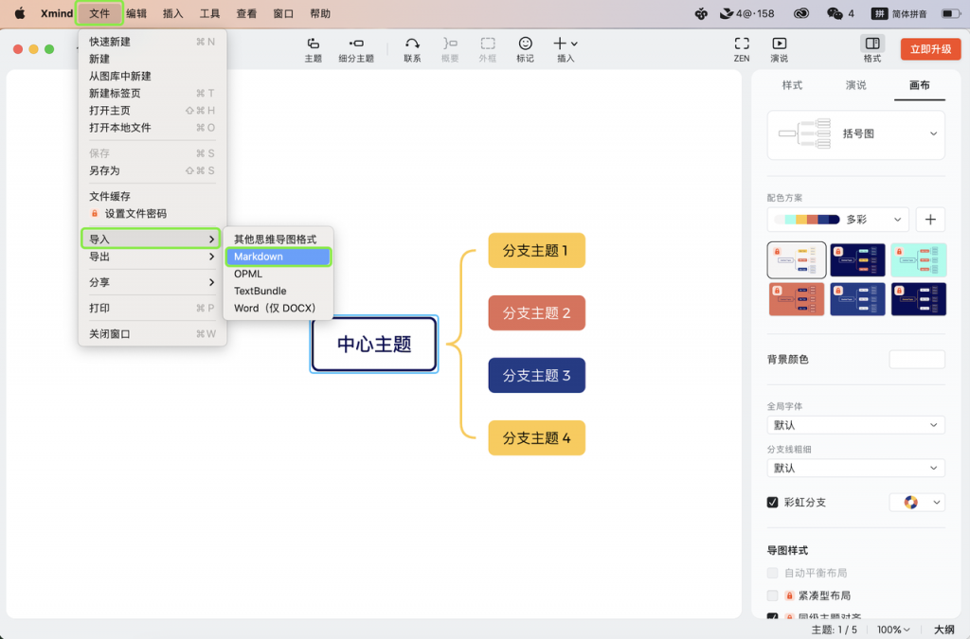Click the 背景颜色 white color swatch

[x=917, y=359]
